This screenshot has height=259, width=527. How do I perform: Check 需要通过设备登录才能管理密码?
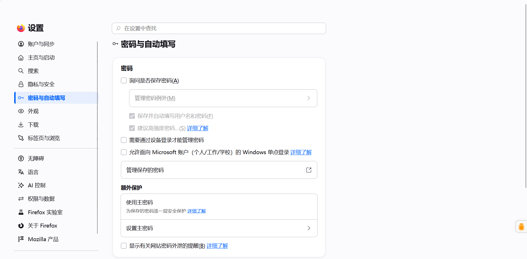(124, 140)
